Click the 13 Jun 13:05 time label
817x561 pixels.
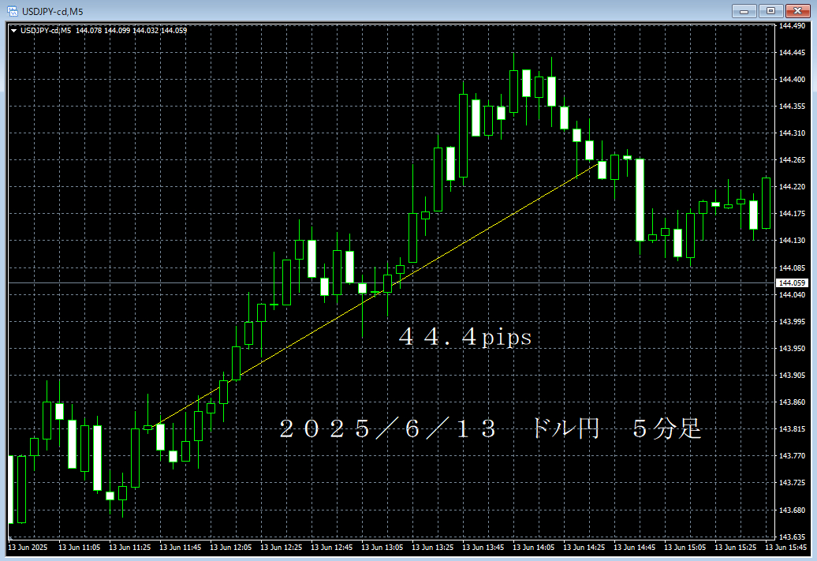383,546
